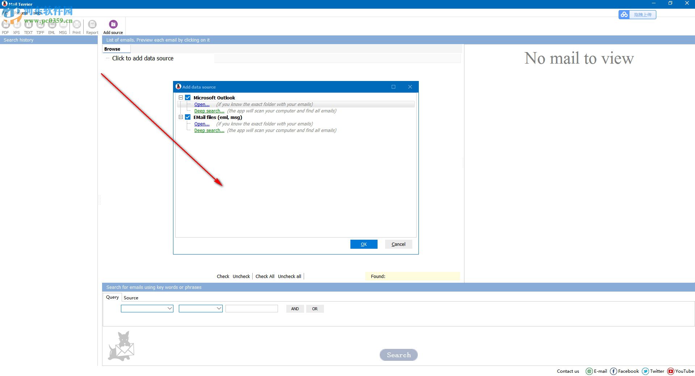
Task: Pick the TIFF export toolbar icon
Action: [x=40, y=25]
